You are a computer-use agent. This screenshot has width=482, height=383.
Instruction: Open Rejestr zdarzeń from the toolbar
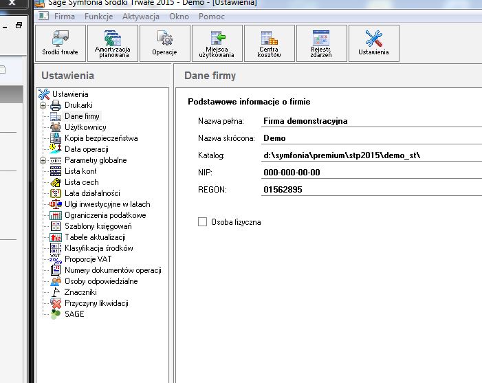click(322, 43)
